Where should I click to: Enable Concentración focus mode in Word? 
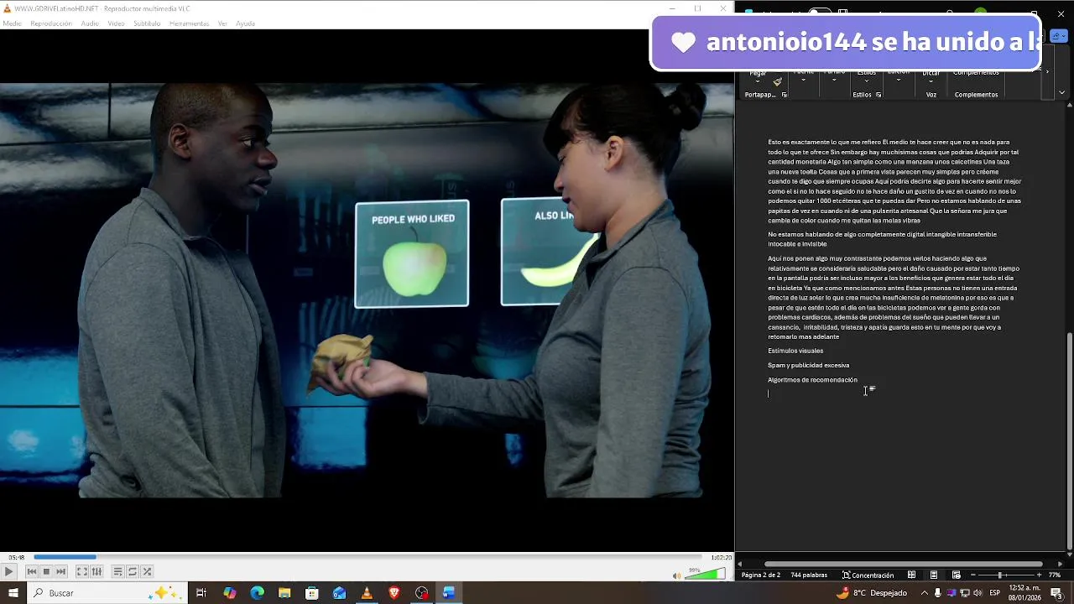(868, 575)
